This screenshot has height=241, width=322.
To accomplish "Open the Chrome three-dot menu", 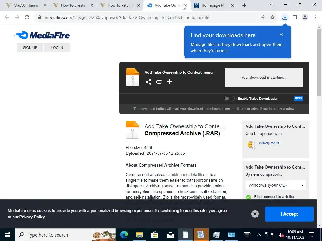I will pyautogui.click(x=315, y=17).
